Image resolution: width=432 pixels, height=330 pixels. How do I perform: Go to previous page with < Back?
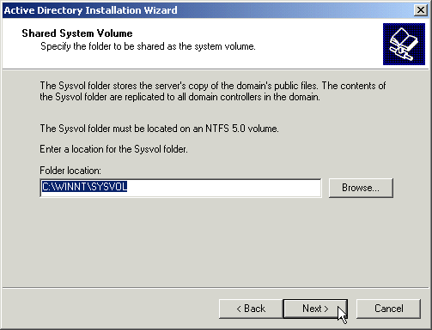coord(251,309)
